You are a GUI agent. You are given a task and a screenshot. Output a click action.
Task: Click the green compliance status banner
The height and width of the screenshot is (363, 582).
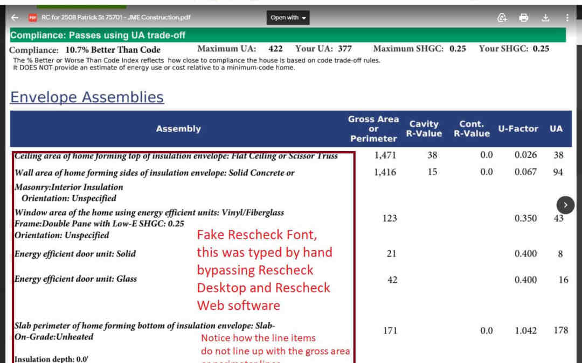(x=288, y=35)
